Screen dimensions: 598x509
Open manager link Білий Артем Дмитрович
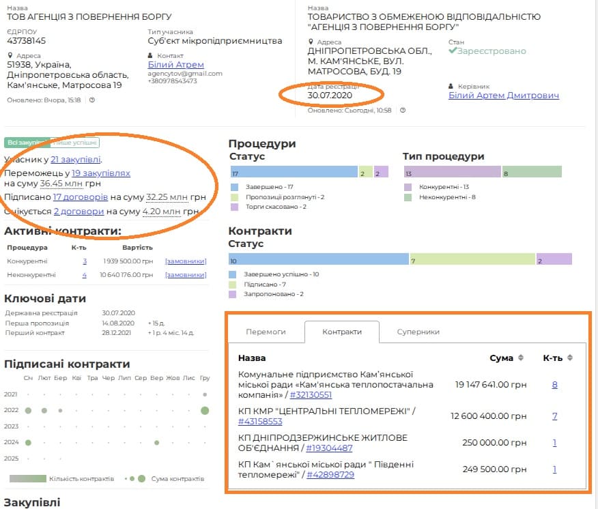pos(503,96)
